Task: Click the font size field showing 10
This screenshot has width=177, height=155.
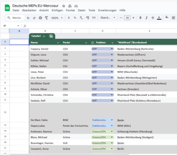Action: [127, 18]
